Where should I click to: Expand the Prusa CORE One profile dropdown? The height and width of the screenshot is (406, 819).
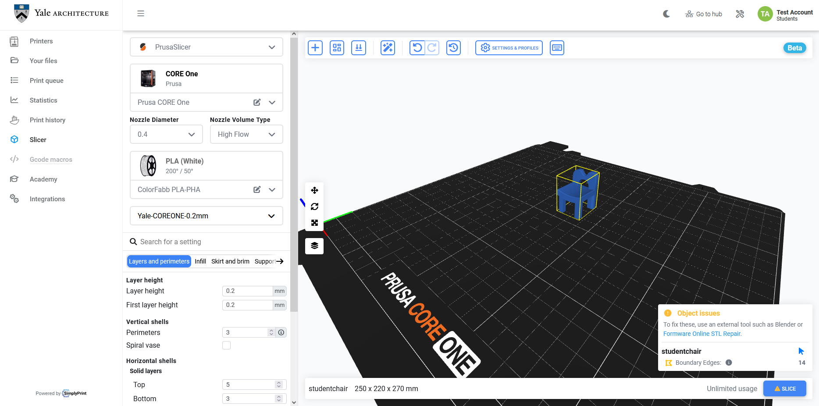[x=272, y=102]
